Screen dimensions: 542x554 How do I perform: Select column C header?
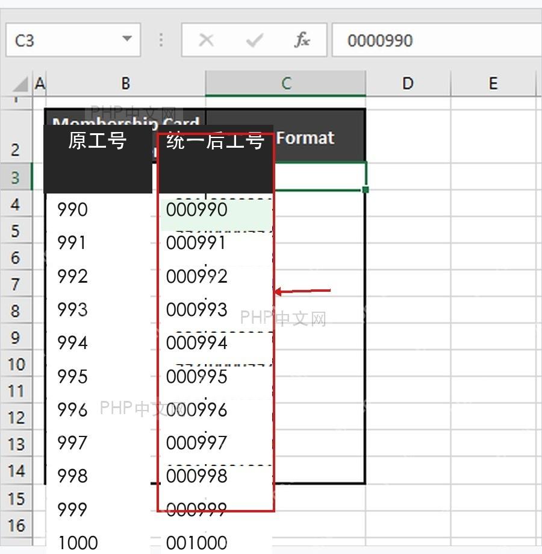[x=285, y=83]
